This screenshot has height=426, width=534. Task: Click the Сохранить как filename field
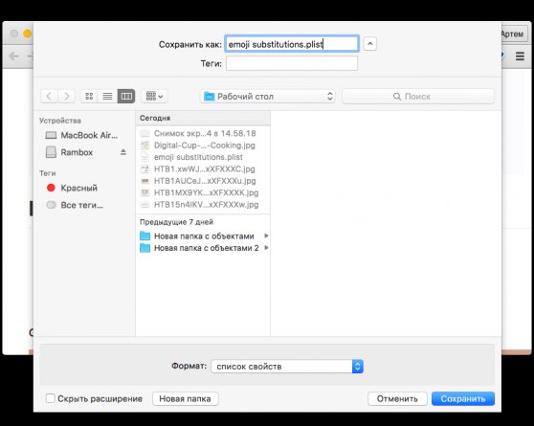click(x=292, y=44)
